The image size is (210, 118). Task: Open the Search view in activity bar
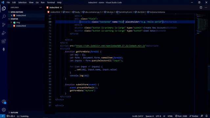tap(4, 17)
